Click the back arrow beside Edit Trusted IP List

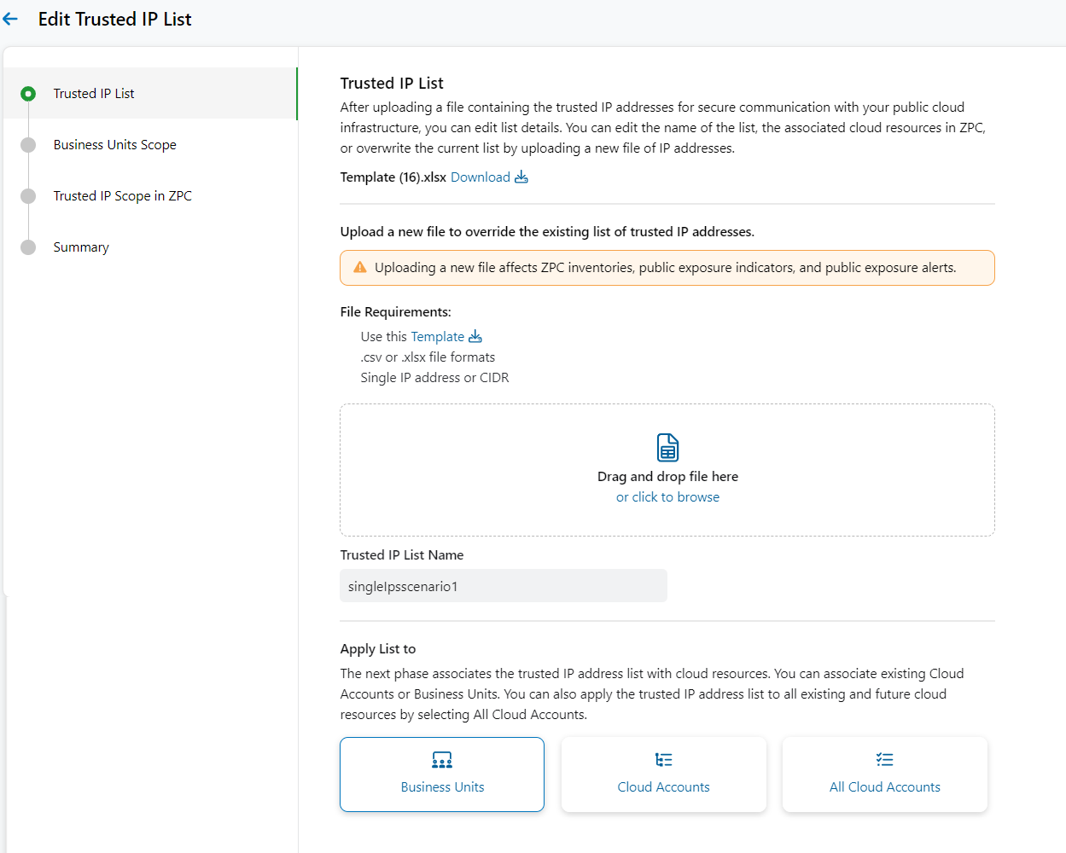(x=10, y=19)
